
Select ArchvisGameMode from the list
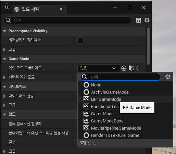125,92
